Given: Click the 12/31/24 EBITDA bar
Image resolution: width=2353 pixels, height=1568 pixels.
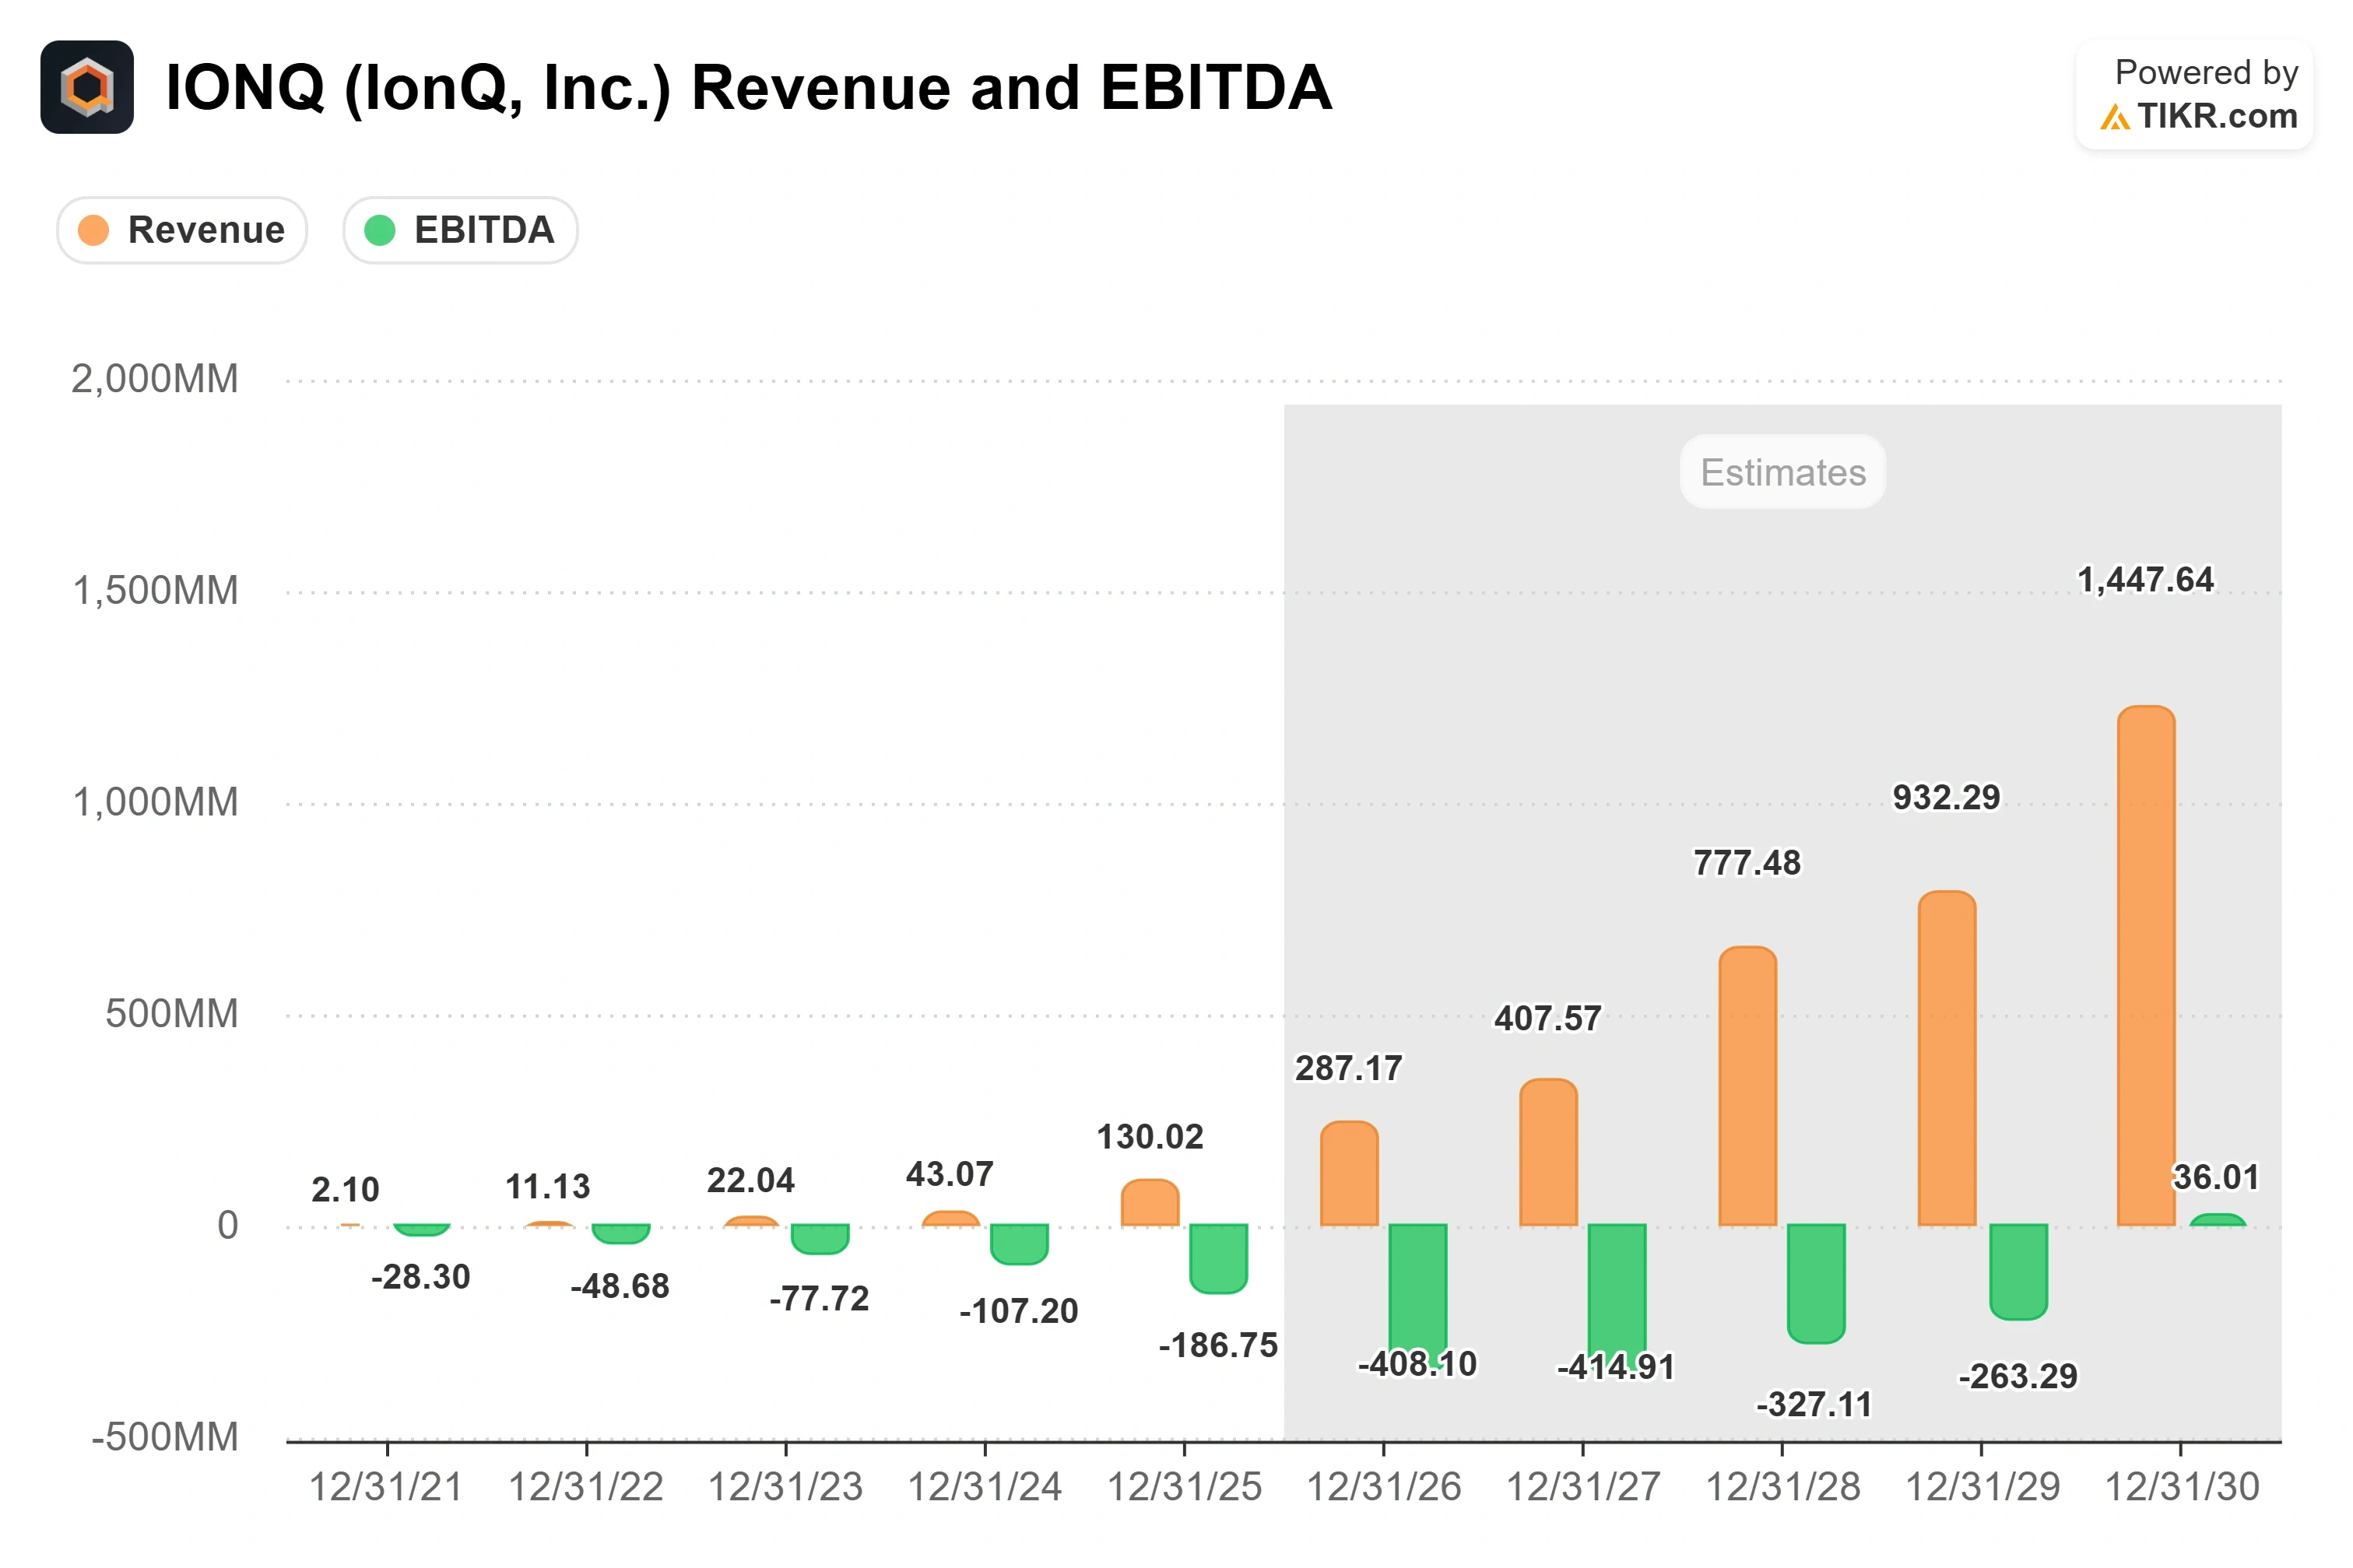Looking at the screenshot, I should pyautogui.click(x=1019, y=1245).
